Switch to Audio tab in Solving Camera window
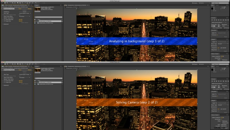 coord(217,66)
